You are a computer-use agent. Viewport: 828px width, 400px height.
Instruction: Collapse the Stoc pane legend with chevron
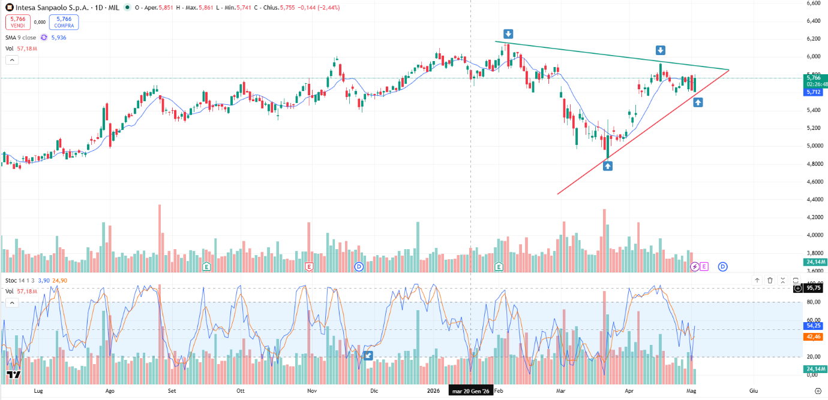coord(11,303)
